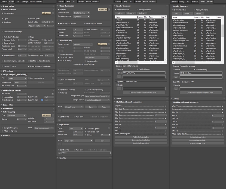Open the Sample lookup Density-based dropdown
The height and width of the screenshot is (189, 226).
click(x=97, y=100)
